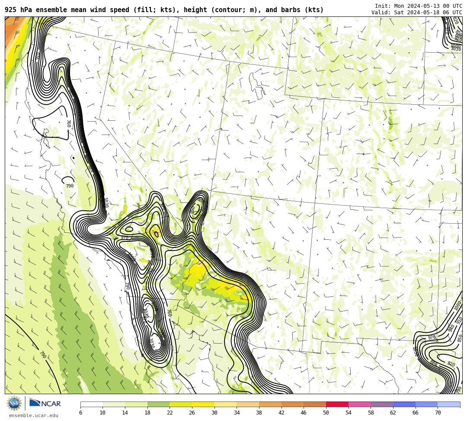Click the colorbar tick label 14

pyautogui.click(x=125, y=413)
